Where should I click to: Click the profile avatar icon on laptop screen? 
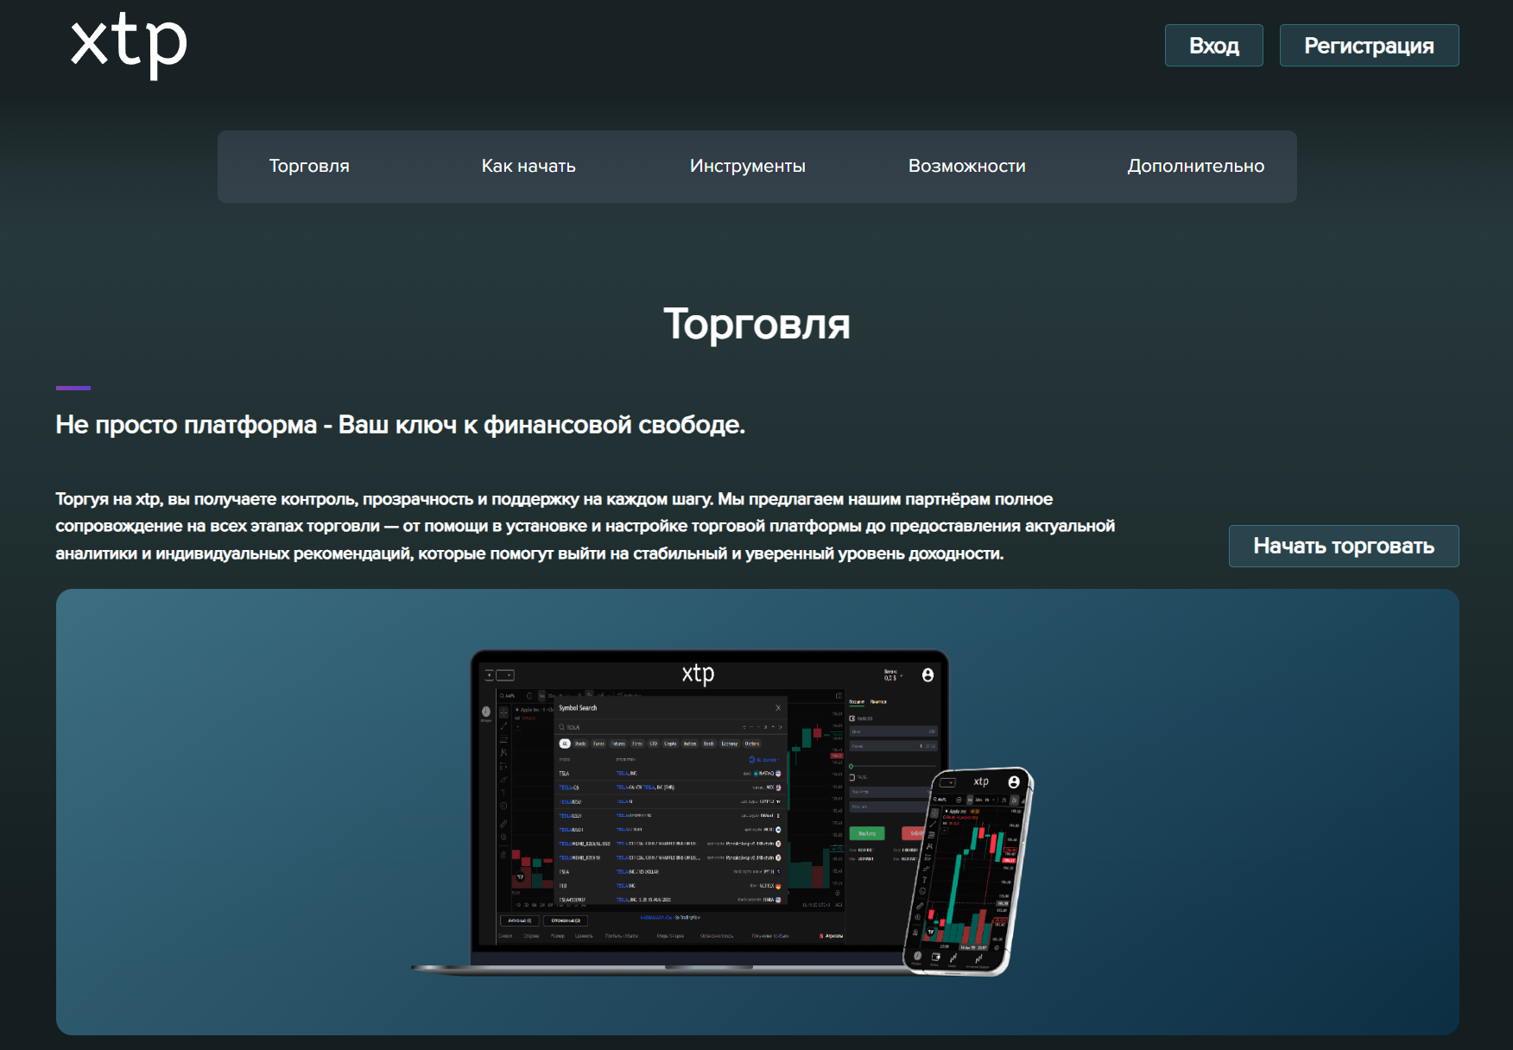927,675
